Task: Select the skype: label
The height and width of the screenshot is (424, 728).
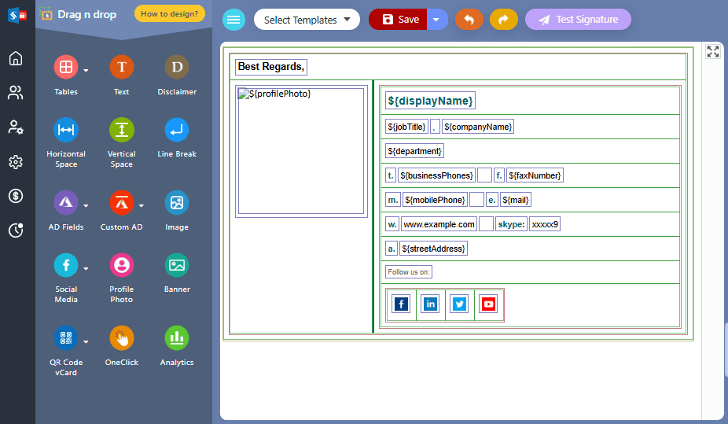Action: coord(511,224)
